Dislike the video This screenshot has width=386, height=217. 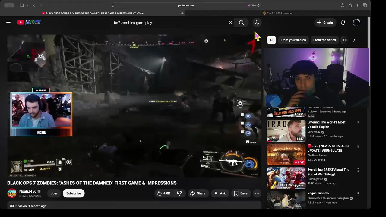pyautogui.click(x=179, y=193)
